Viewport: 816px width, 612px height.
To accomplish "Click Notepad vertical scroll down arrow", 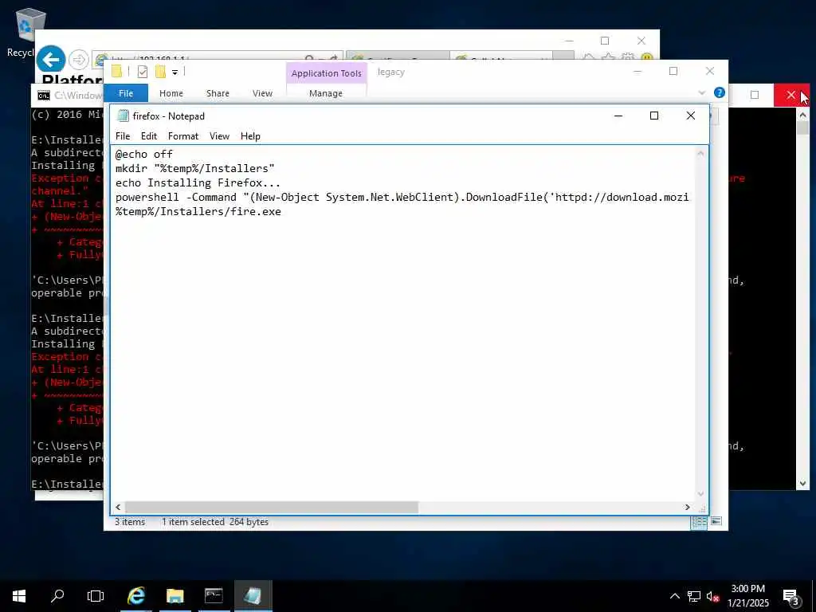I will pos(700,494).
